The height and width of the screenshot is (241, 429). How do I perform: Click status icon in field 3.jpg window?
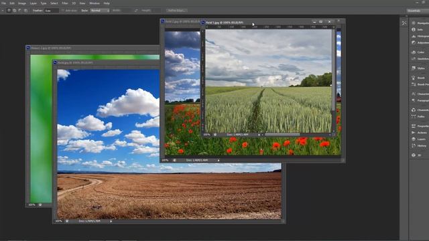[215, 135]
